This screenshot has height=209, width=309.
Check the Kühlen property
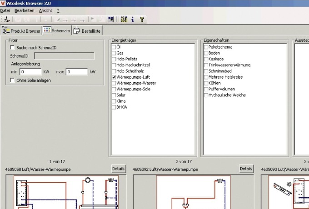(x=206, y=83)
